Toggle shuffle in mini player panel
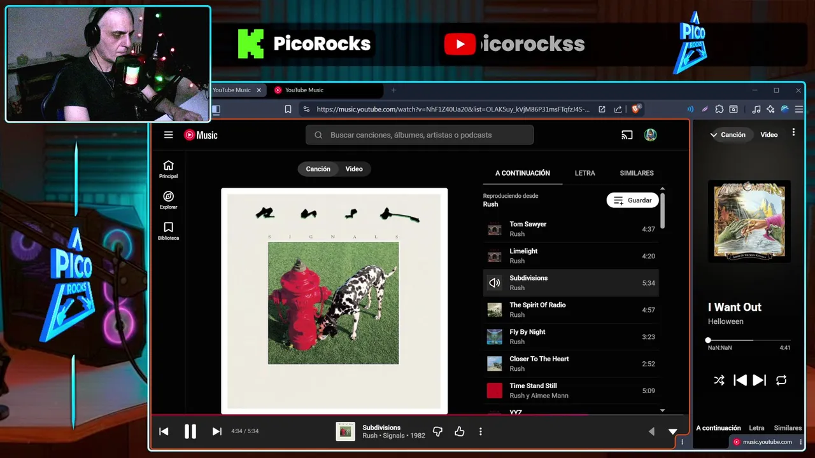This screenshot has height=458, width=815. pyautogui.click(x=719, y=380)
